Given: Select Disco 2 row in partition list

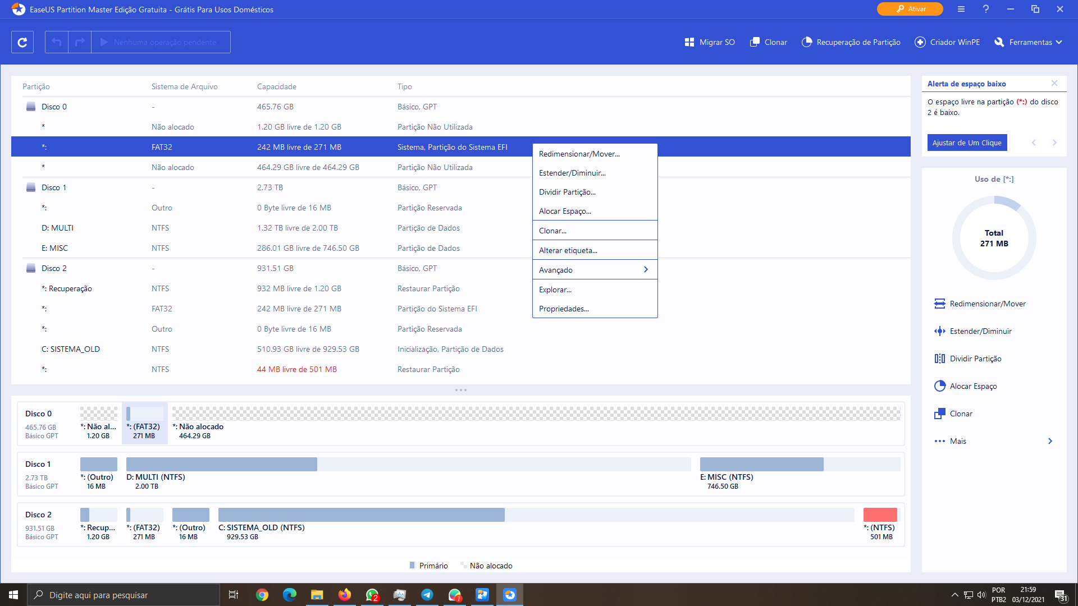Looking at the screenshot, I should coord(460,268).
